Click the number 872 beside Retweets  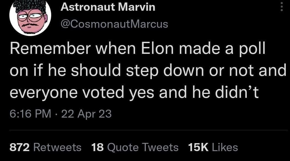(x=20, y=147)
